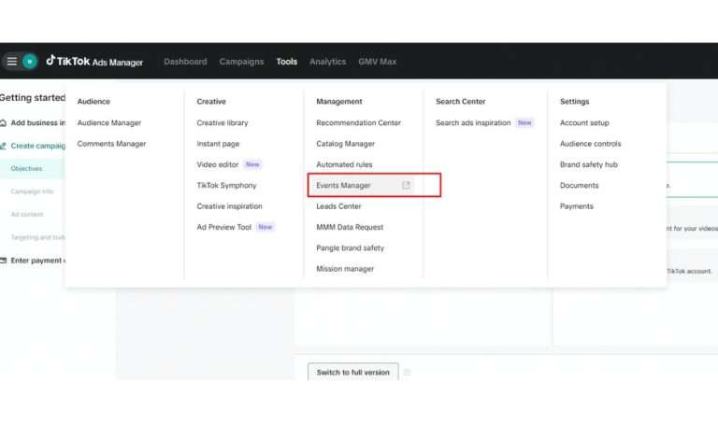718x423 pixels.
Task: Click the Creative column heading
Action: pyautogui.click(x=211, y=102)
